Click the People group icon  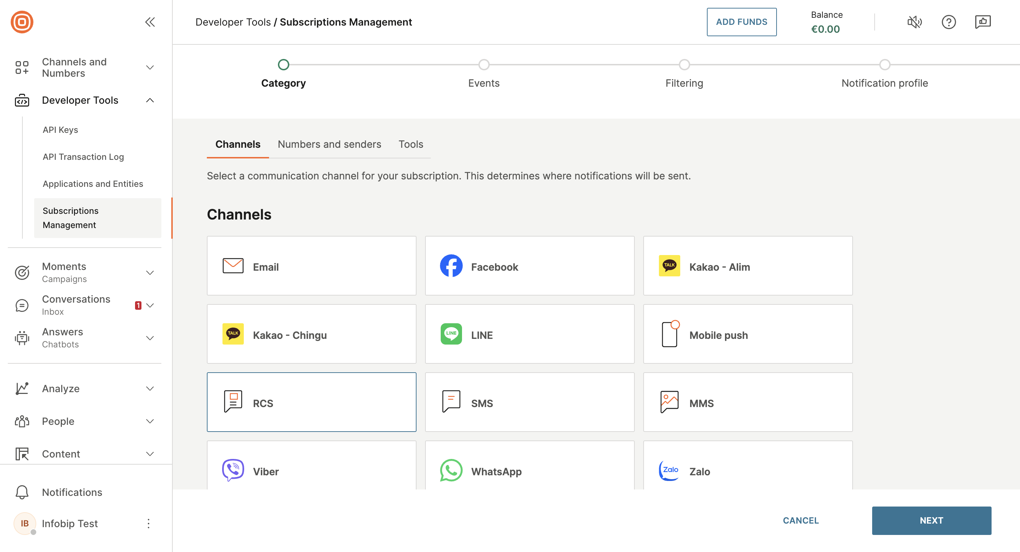[x=22, y=421]
